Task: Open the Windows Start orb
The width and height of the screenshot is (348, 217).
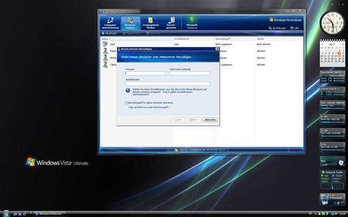Action: 6,213
